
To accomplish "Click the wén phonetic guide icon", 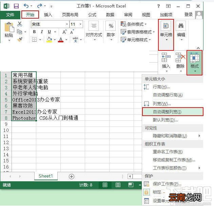I will click(76, 39).
